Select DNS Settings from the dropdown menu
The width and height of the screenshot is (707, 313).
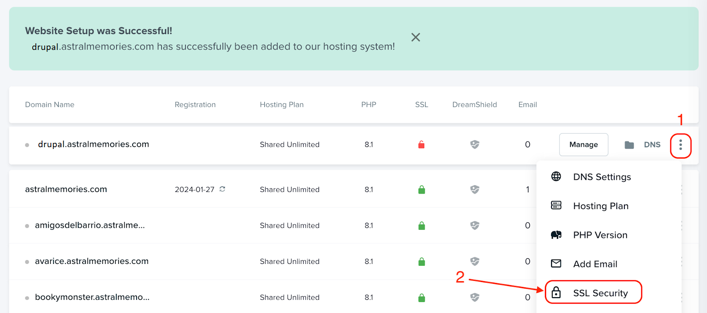602,177
